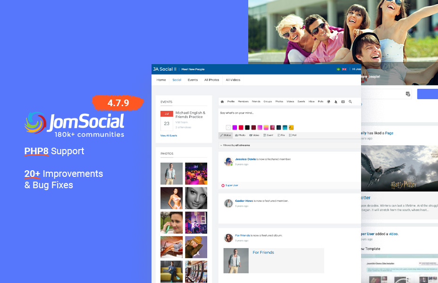Open Photos in the community toolbar
Screen dimensions: 438x283
pos(279,101)
